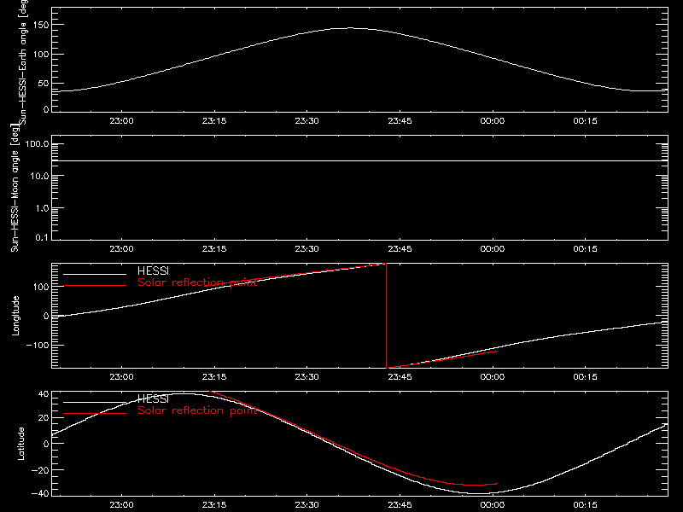Click 00:15 time label under Longitude plot
Viewport: 683px width, 512px height.
tap(586, 376)
